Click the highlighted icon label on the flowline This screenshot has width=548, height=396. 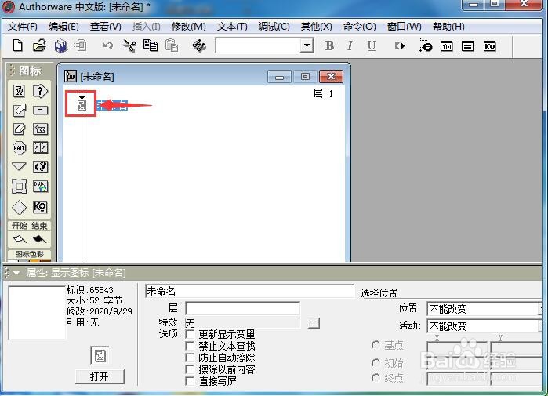[112, 106]
